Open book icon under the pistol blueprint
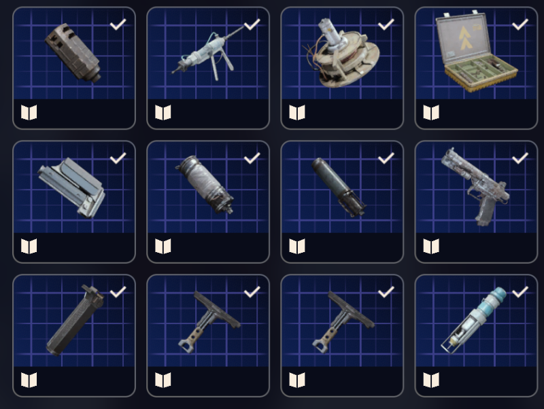The image size is (544, 409). pos(431,247)
